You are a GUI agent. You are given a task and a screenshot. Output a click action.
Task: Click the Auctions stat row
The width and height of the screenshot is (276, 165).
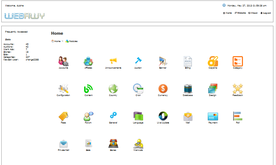coord(16,47)
